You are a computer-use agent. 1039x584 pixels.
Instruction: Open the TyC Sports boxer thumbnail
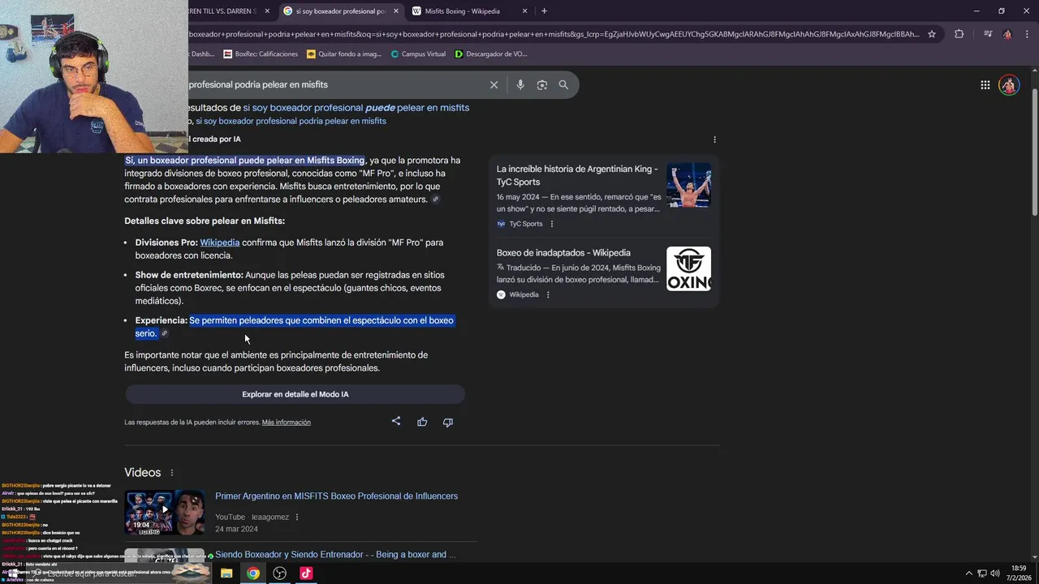688,186
